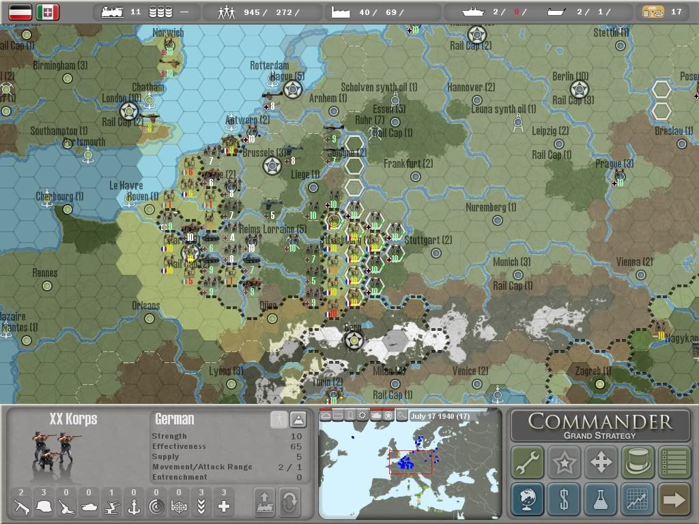Click the Hannover (2) city marker
The width and height of the screenshot is (699, 524).
477,100
